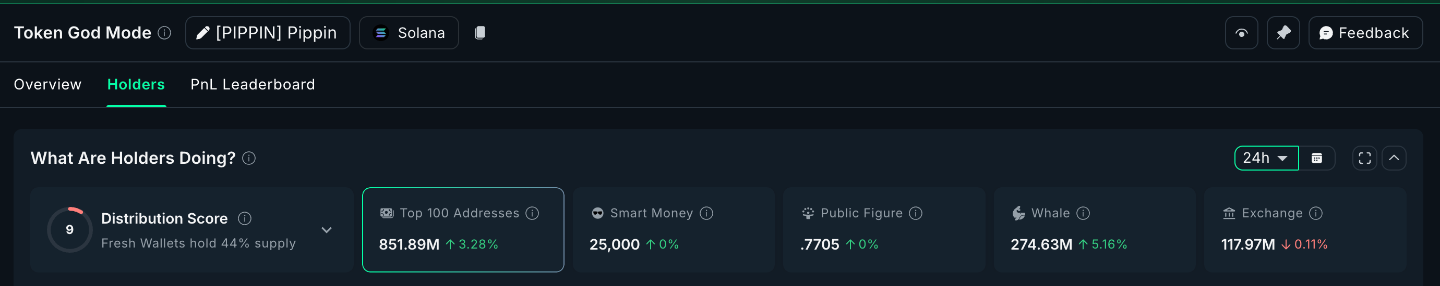The width and height of the screenshot is (1440, 286).
Task: Click the Whale info icon
Action: (1083, 214)
